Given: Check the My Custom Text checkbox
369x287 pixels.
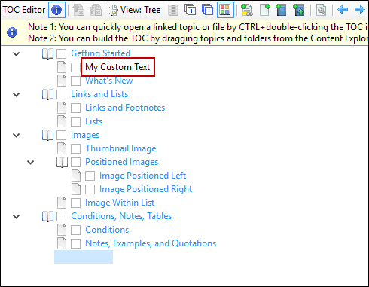Looking at the screenshot, I should (x=75, y=67).
